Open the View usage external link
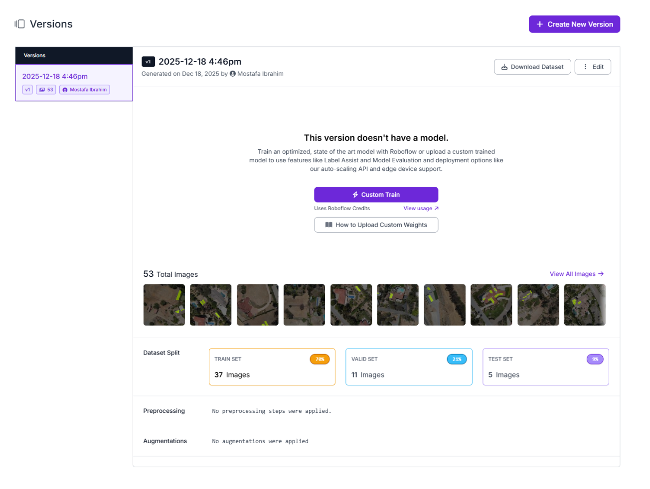The image size is (650, 489). click(x=421, y=209)
